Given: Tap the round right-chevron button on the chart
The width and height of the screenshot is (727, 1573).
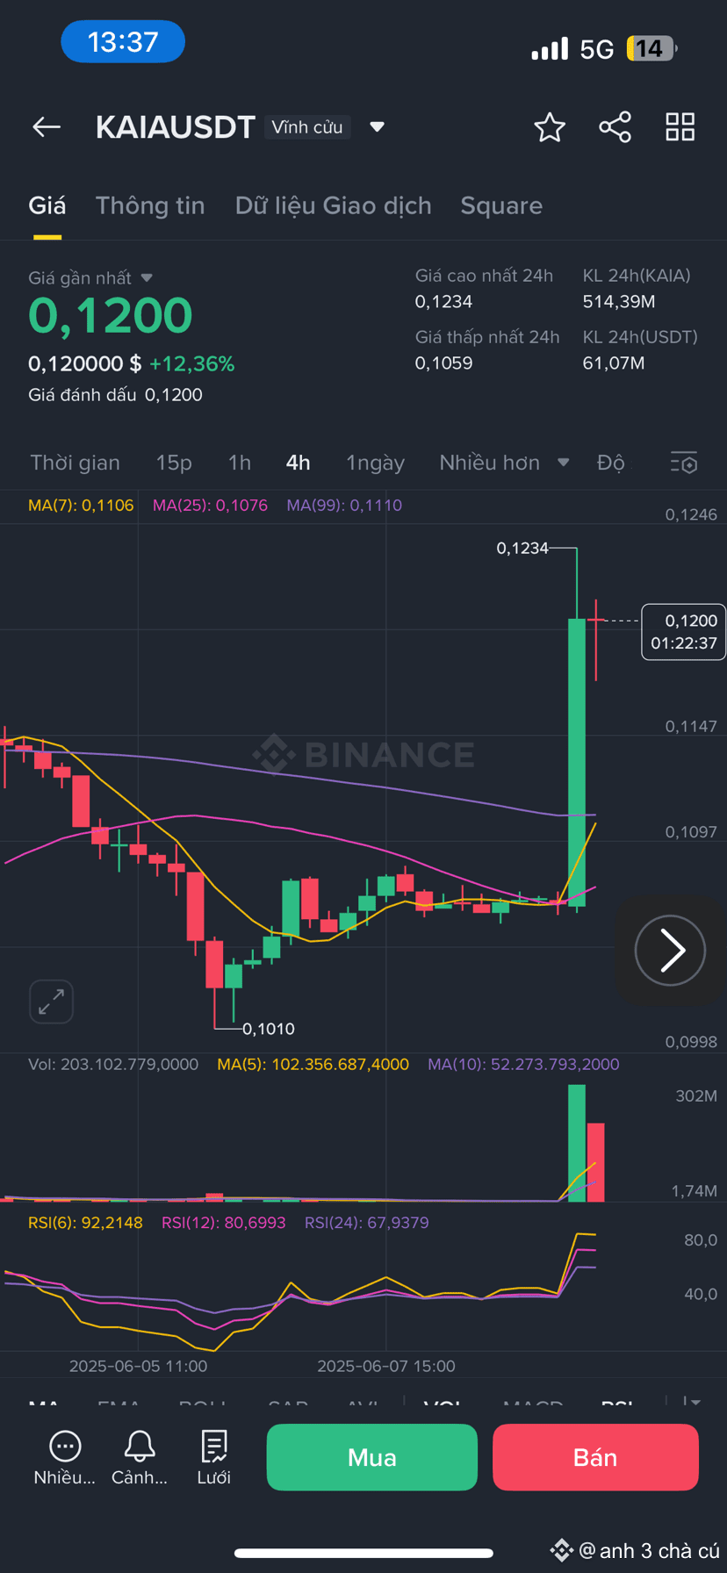Looking at the screenshot, I should [670, 950].
